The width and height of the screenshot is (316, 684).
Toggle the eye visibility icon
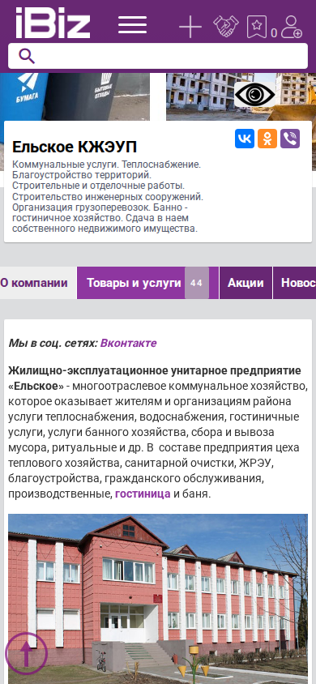(254, 95)
